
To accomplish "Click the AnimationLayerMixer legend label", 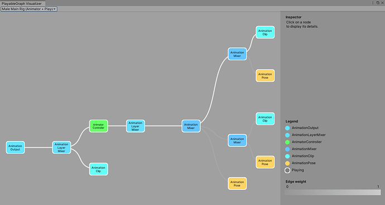I will click(x=309, y=135).
